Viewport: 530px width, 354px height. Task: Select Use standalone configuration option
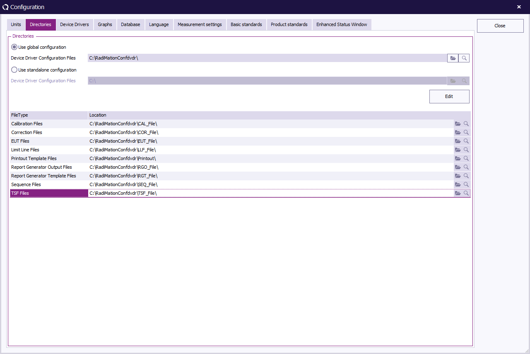(44, 70)
